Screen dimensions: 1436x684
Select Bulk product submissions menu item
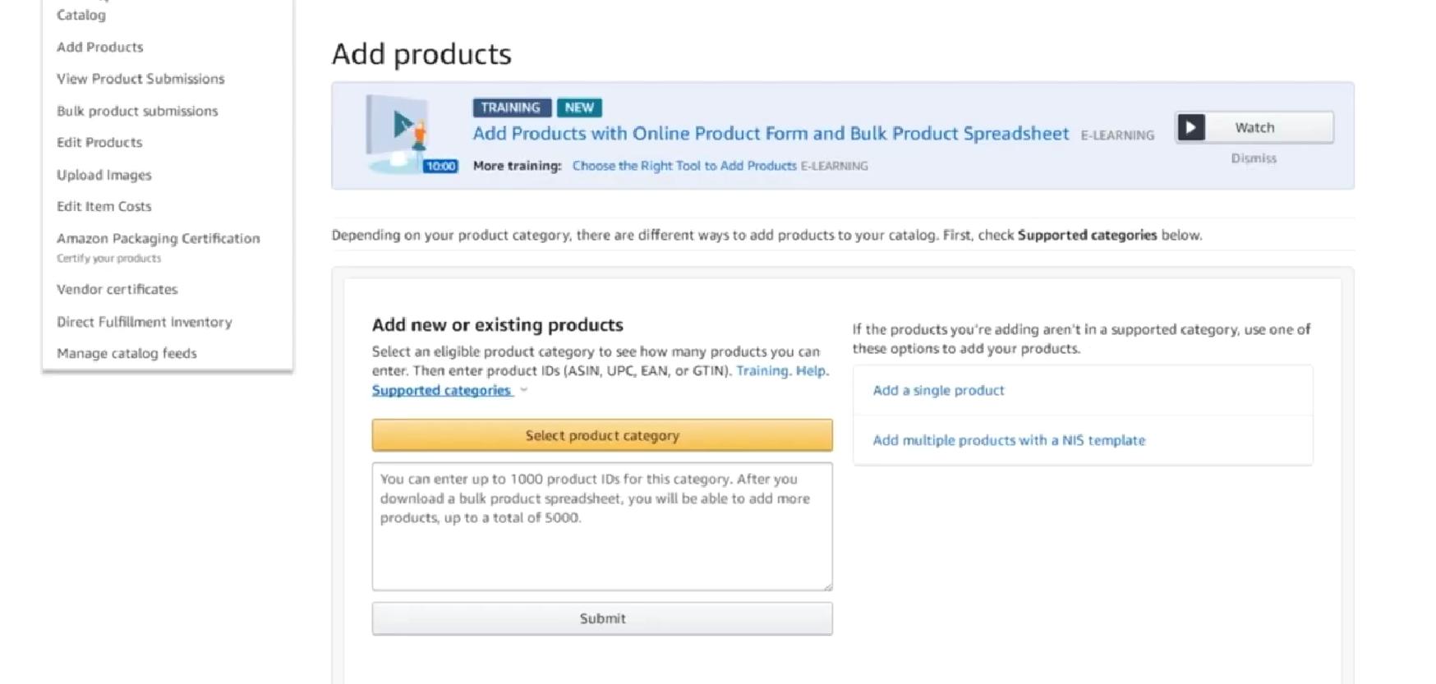pyautogui.click(x=137, y=111)
